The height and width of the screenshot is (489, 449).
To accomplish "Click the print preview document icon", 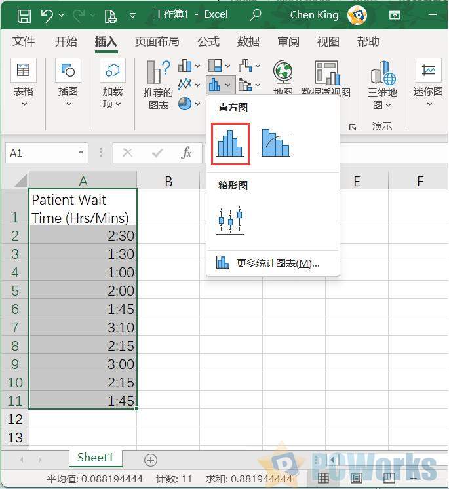I will 110,16.
